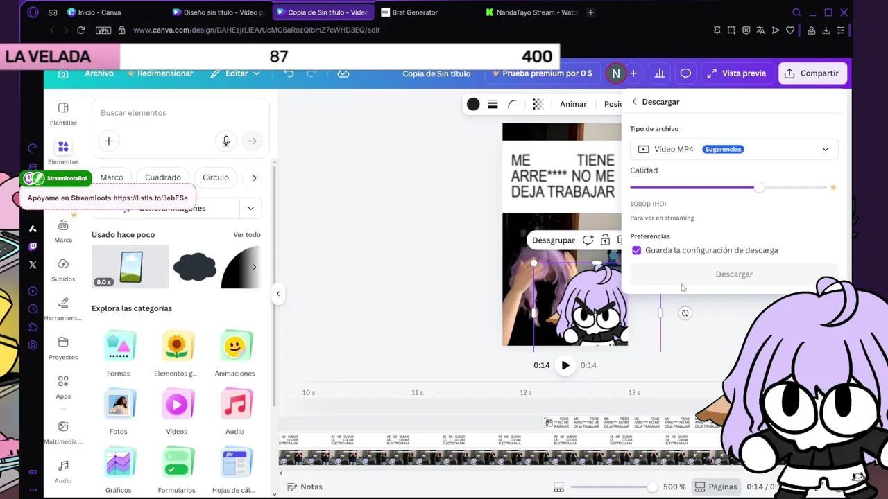Open the Notas panel
This screenshot has height=499, width=888.
coord(305,487)
